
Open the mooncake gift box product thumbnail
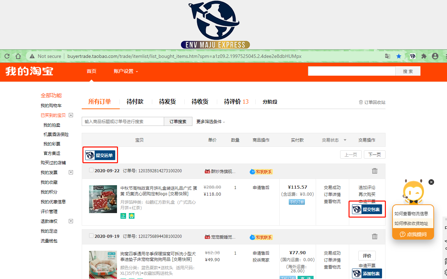103,199
